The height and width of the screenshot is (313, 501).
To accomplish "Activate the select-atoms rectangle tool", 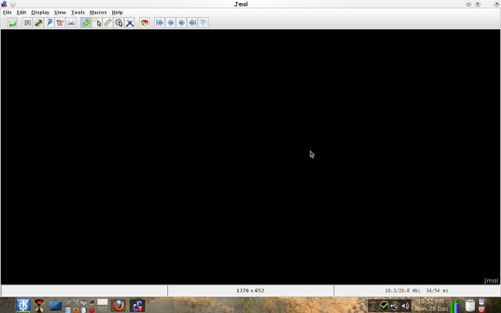I will (97, 23).
